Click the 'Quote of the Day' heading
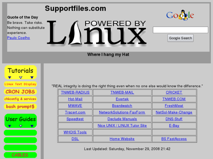213x159 pixels. coord(23,17)
